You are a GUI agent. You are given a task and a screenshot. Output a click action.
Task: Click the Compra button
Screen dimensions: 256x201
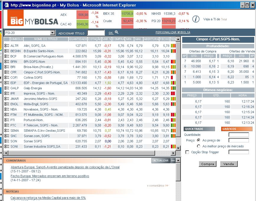pyautogui.click(x=208, y=164)
